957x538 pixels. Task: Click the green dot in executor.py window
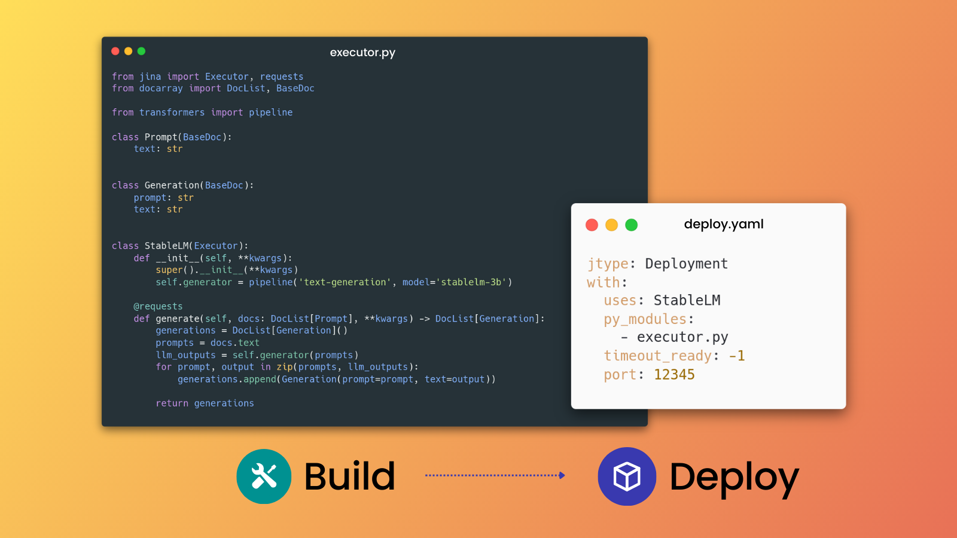pos(141,51)
